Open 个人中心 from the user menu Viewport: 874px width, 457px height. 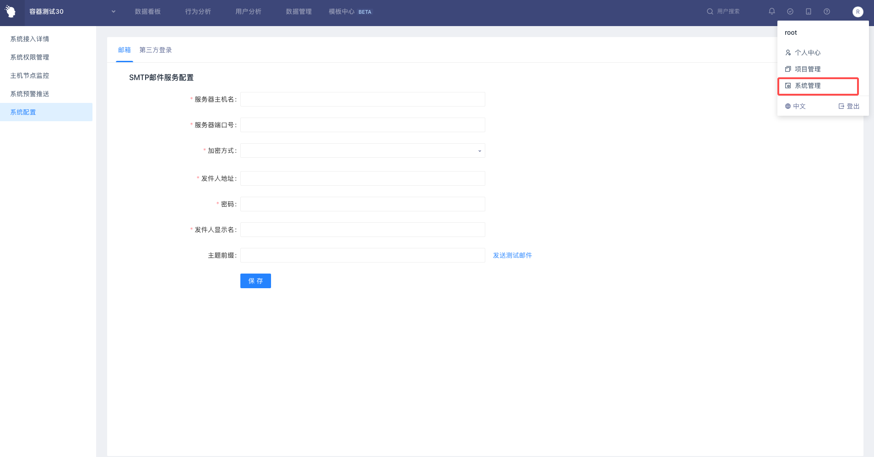click(808, 53)
